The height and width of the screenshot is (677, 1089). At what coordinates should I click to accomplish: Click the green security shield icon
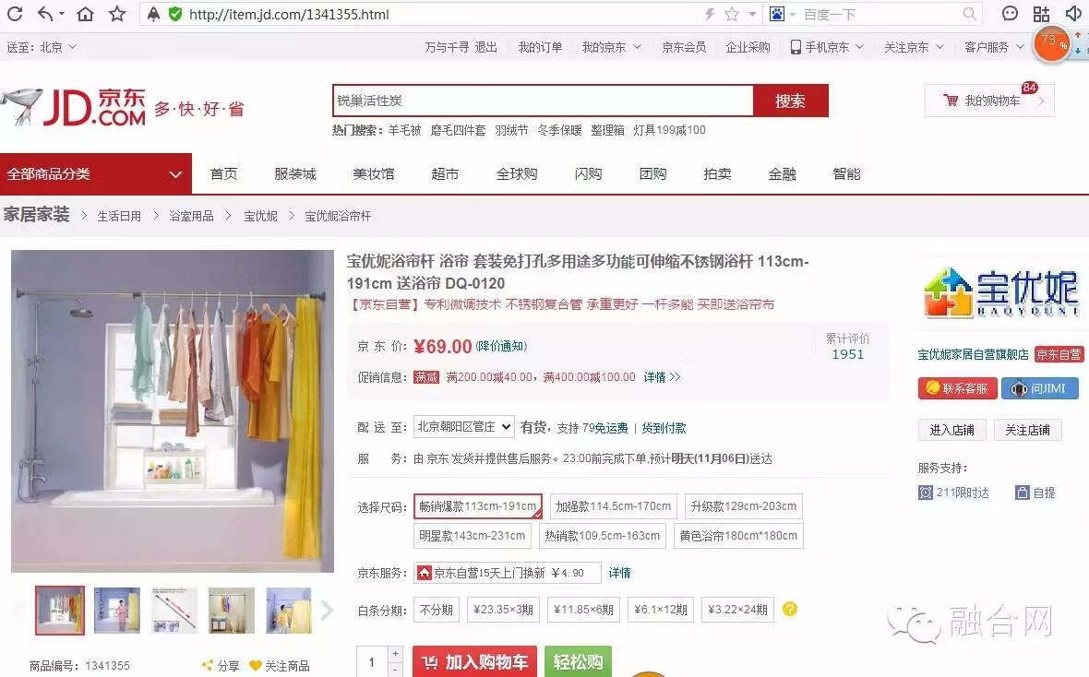click(175, 14)
